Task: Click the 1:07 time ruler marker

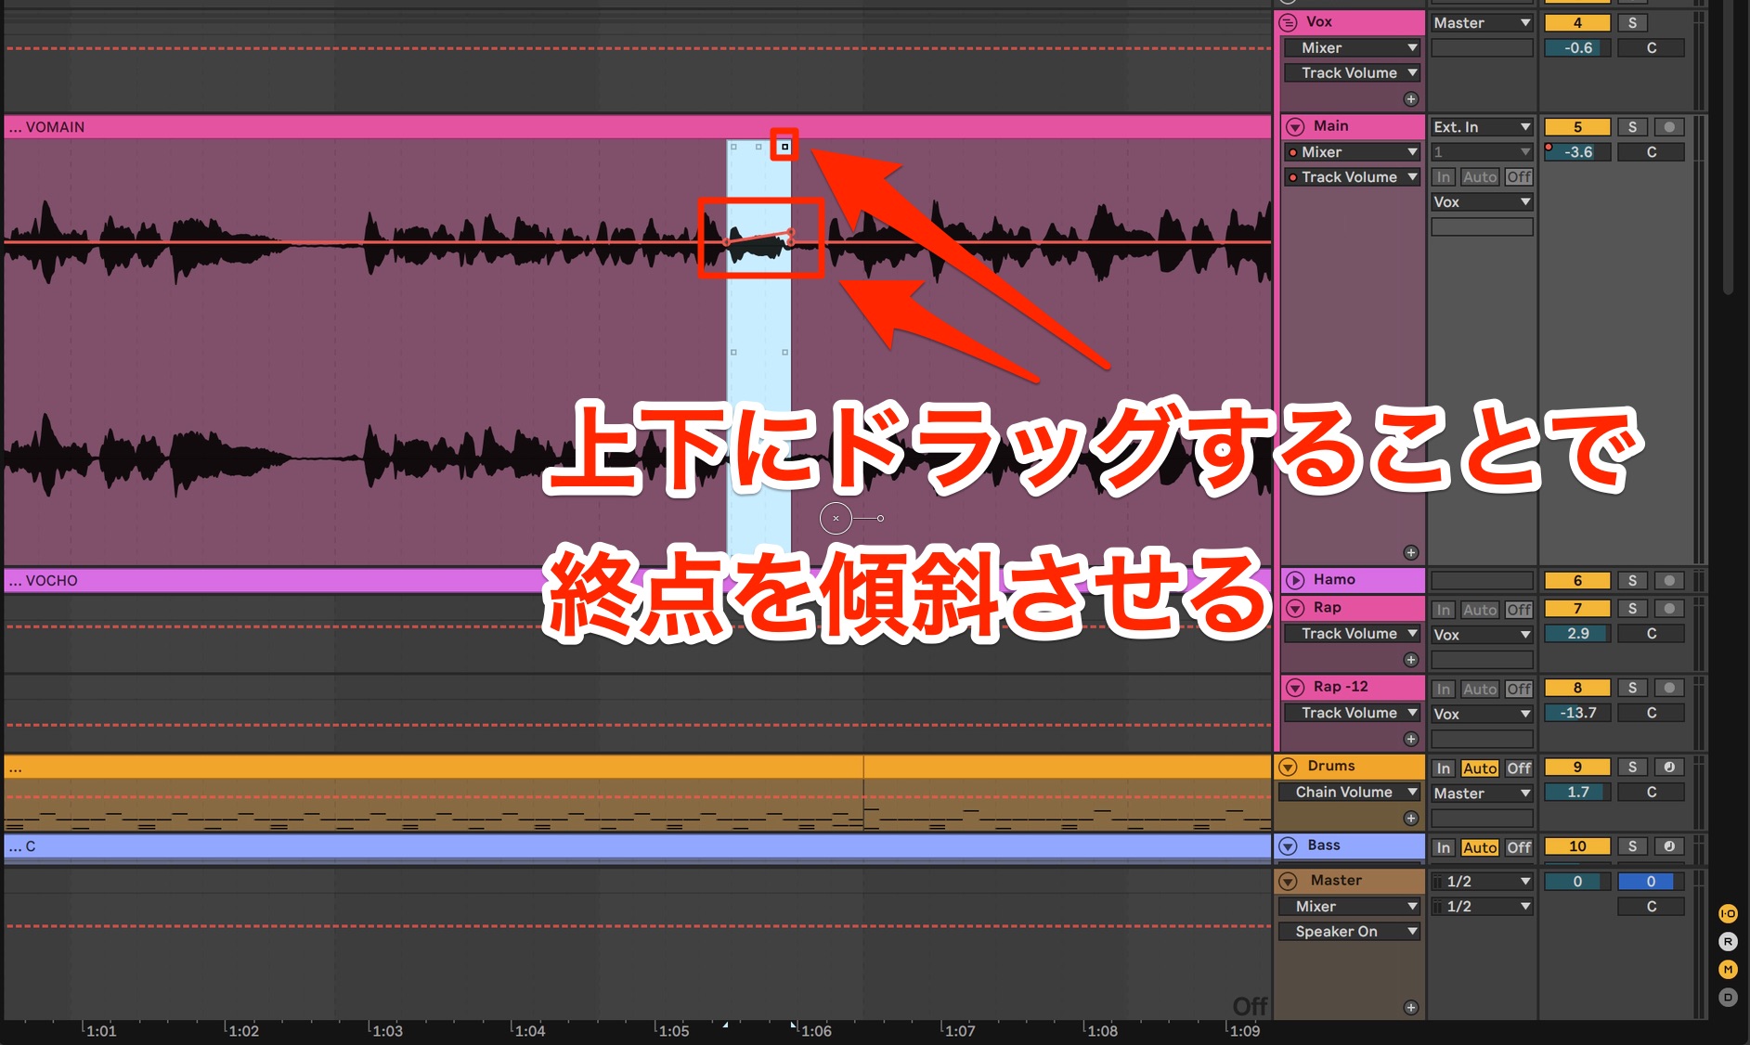Action: click(x=960, y=1031)
